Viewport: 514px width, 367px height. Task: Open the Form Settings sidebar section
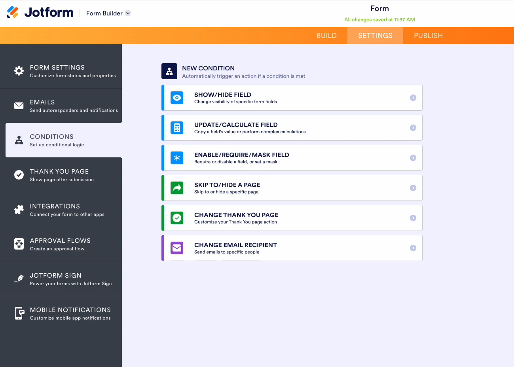61,71
